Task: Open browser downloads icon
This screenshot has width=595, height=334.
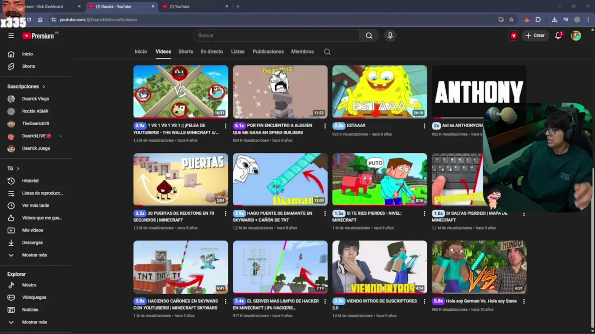Action: pos(555,19)
